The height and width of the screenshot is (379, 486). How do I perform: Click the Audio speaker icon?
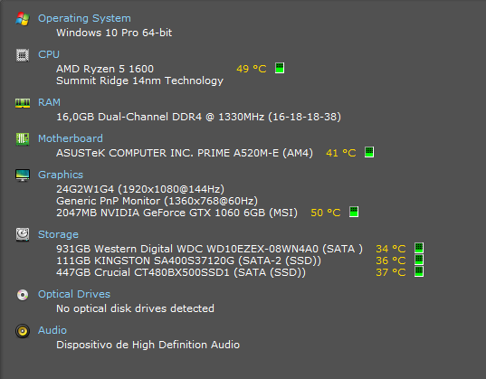tap(23, 331)
